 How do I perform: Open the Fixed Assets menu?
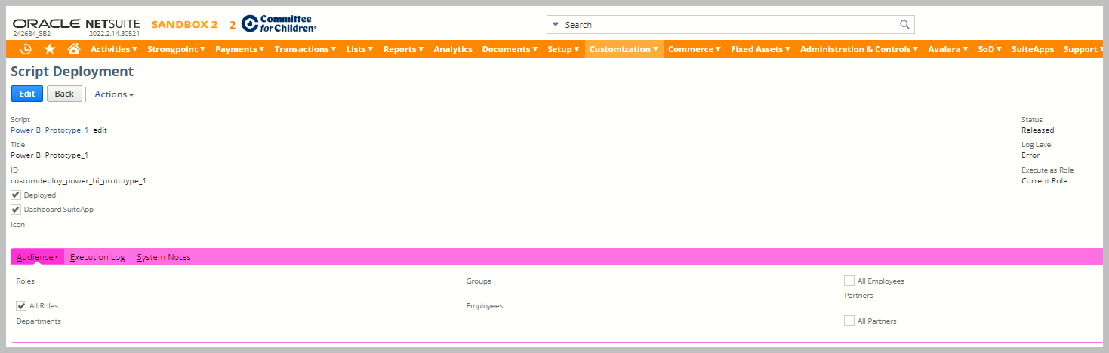[760, 49]
